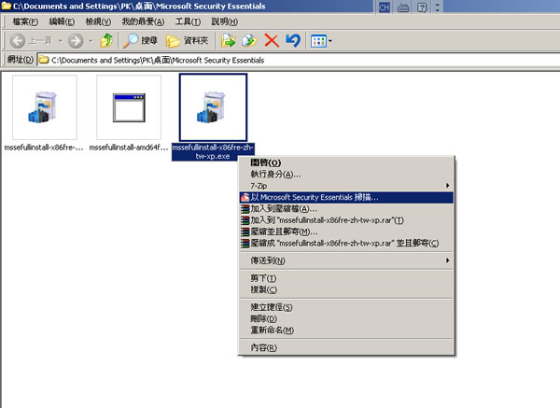Click the Move To folder icon

(229, 41)
